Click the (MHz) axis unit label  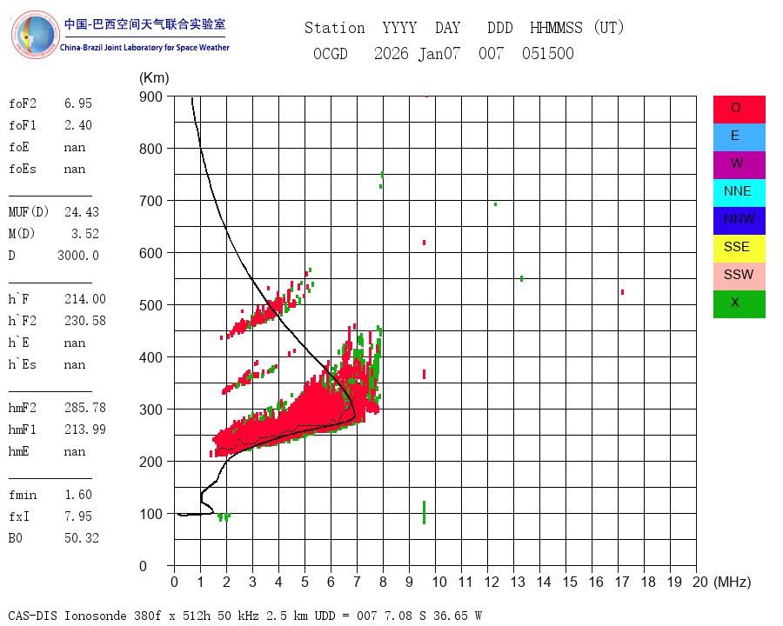click(733, 582)
